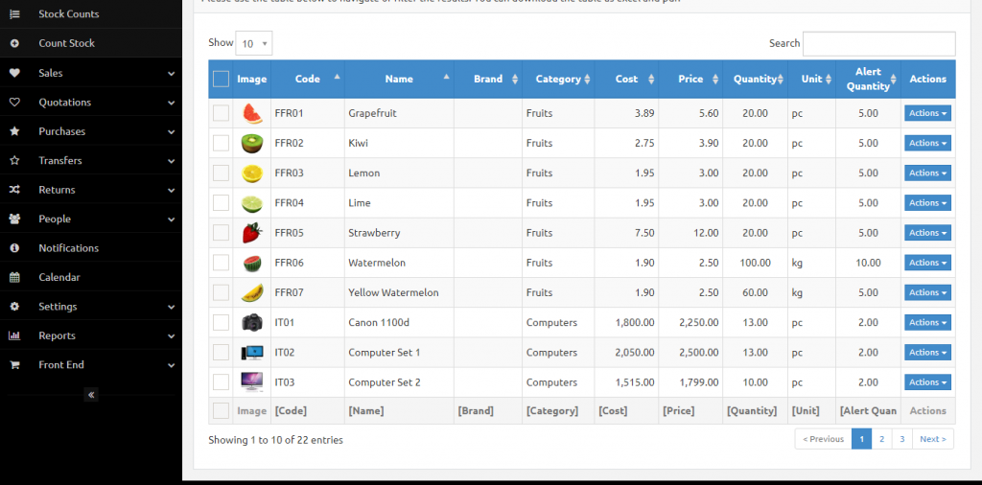Check the Strawberry row checkbox

coord(221,233)
